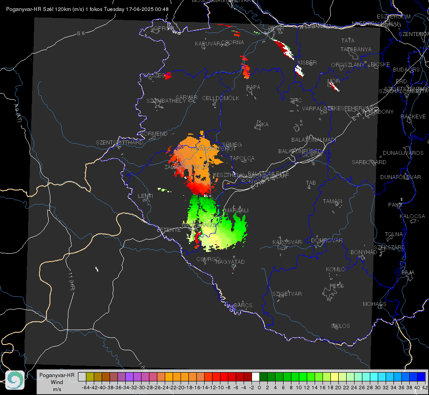Screen dimensions: 429x395
Task: Click the 'A 9 (AT)' road label
Action: (x=18, y=113)
